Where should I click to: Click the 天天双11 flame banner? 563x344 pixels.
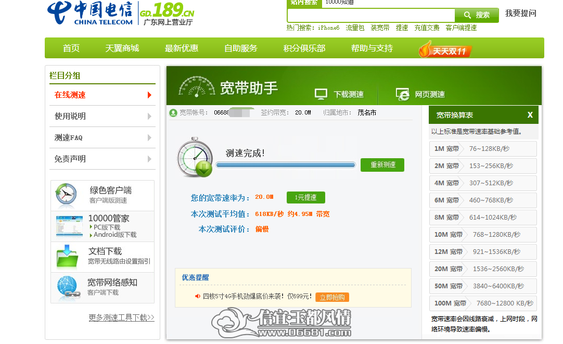[x=445, y=49]
